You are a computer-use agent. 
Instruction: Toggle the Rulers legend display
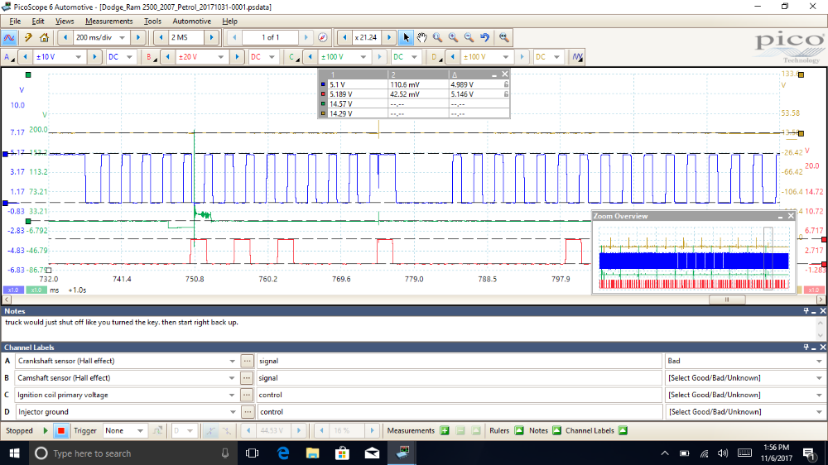[519, 430]
